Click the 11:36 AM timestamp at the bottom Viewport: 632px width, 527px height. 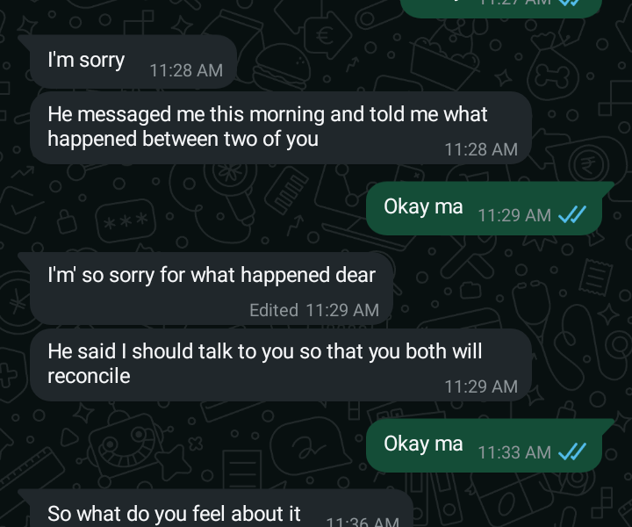[362, 522]
